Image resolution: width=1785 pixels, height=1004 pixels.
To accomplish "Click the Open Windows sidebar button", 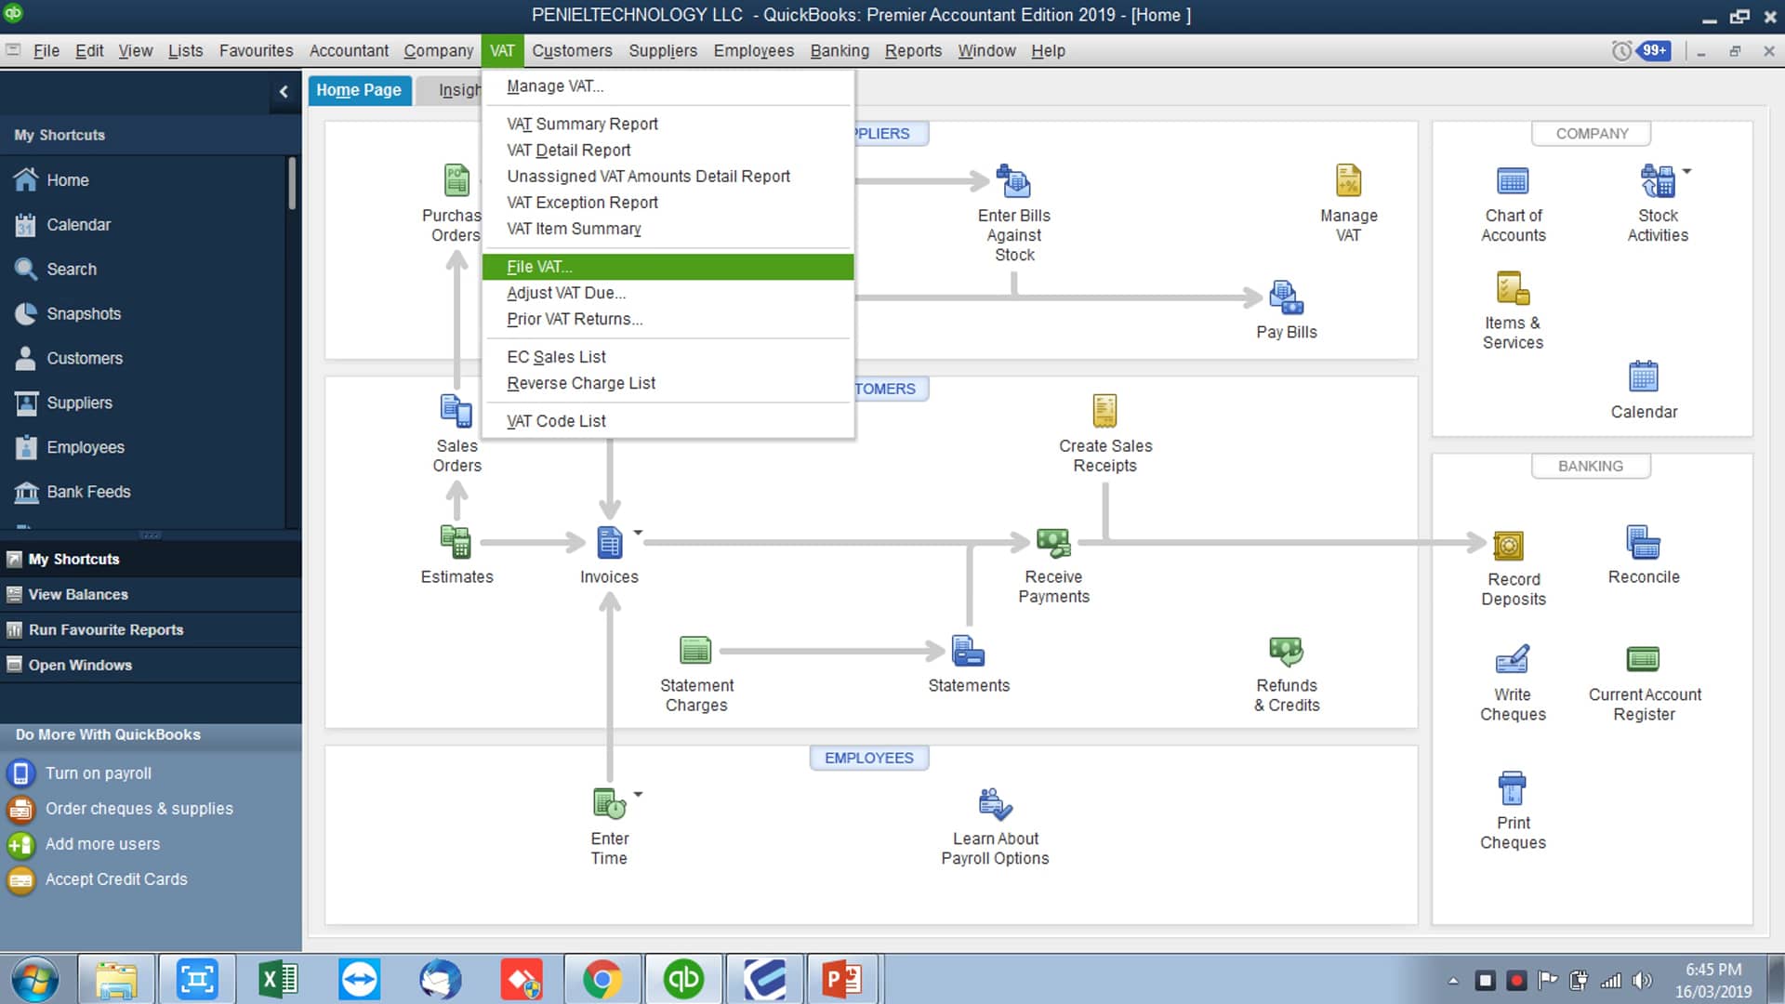I will [x=151, y=665].
